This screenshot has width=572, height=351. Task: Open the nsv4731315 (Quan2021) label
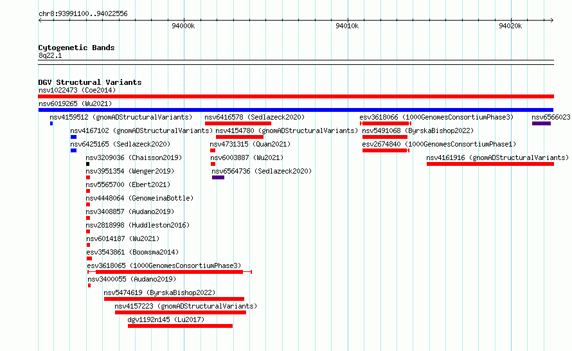(x=250, y=144)
